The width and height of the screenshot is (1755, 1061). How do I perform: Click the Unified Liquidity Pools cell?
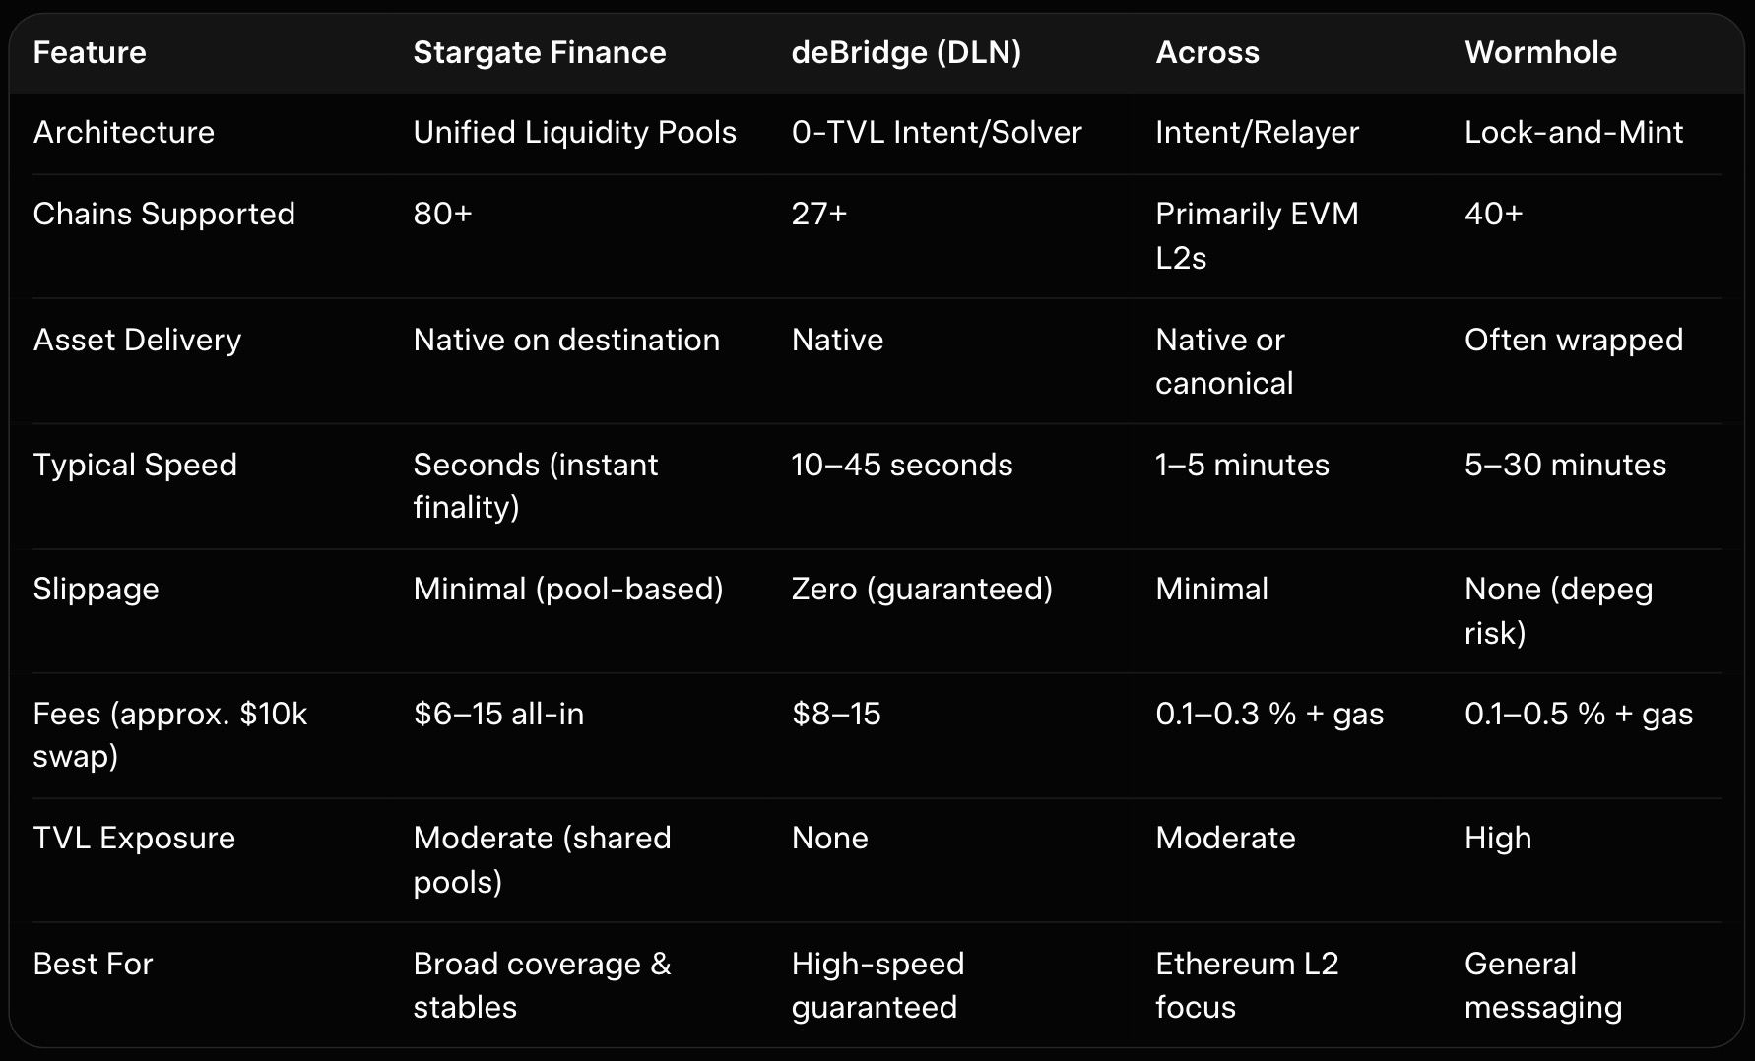(x=574, y=132)
